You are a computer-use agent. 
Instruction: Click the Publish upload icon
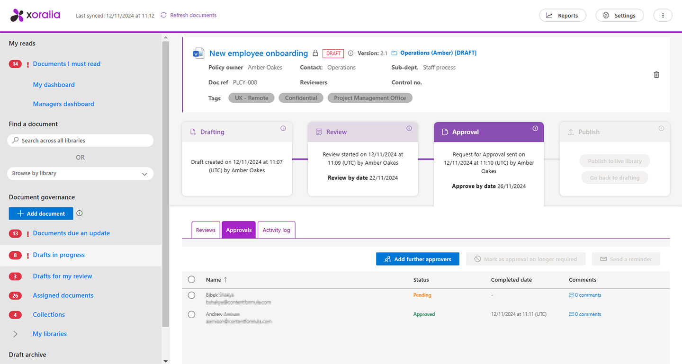click(571, 132)
